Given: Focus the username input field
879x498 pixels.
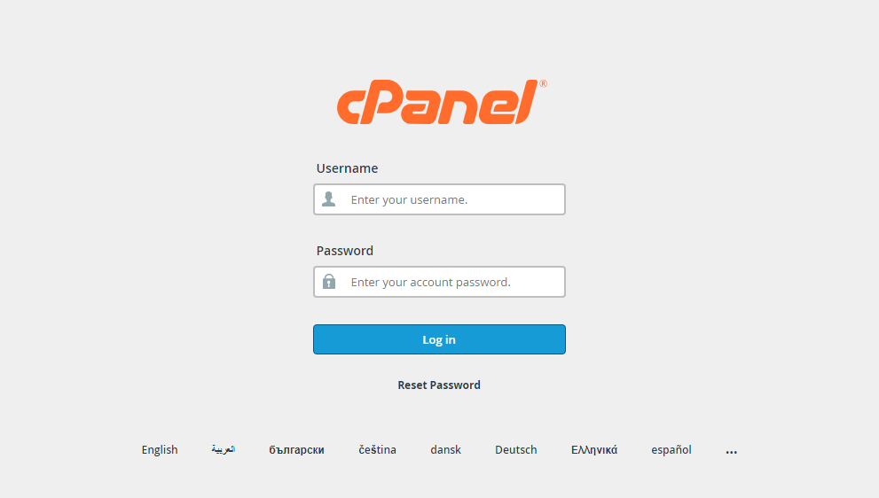Looking at the screenshot, I should (440, 199).
